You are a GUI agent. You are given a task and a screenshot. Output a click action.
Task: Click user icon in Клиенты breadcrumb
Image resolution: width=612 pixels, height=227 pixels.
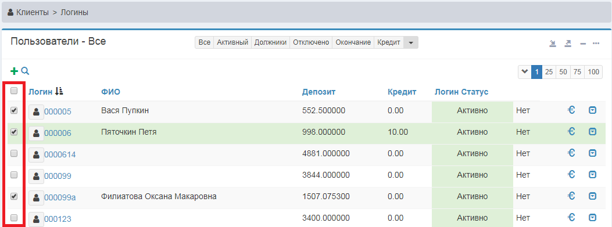pos(11,12)
